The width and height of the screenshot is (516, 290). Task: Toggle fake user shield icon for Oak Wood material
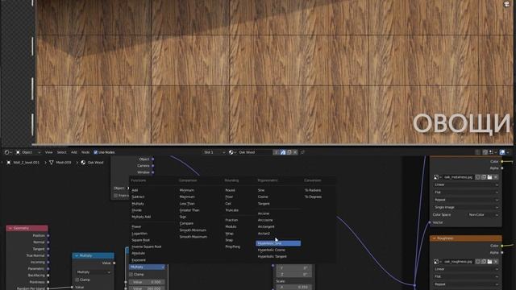coord(283,152)
